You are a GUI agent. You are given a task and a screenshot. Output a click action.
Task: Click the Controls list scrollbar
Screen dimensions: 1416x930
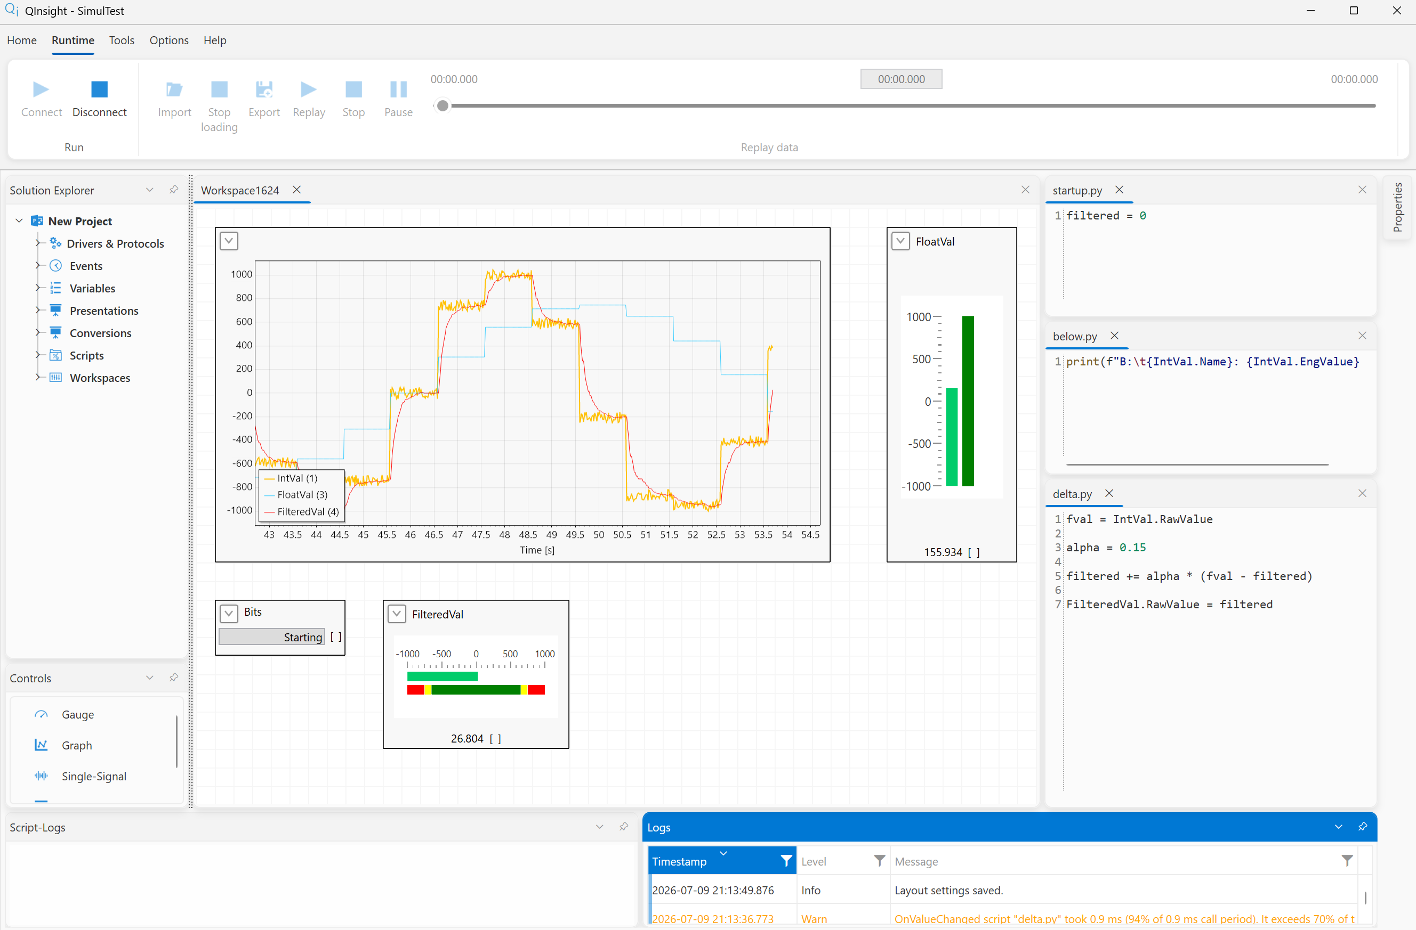click(x=176, y=741)
